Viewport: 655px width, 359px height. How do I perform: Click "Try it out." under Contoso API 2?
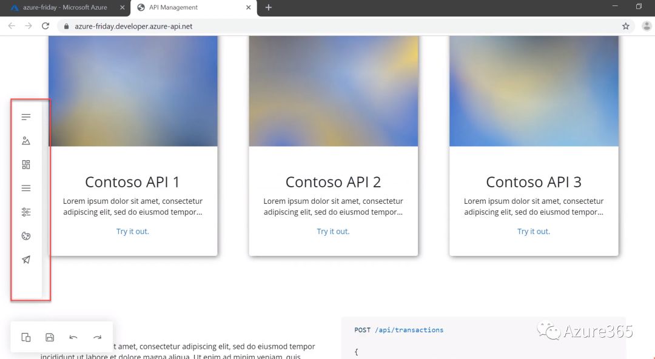coord(333,231)
